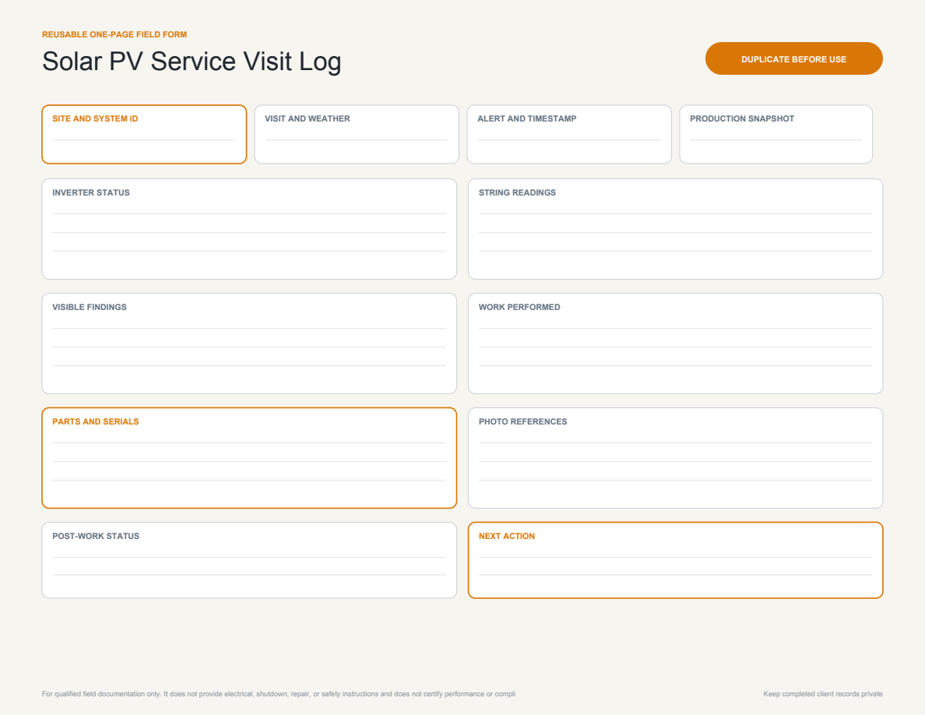Click the String Readings heading label
This screenshot has height=715, width=925.
(517, 193)
